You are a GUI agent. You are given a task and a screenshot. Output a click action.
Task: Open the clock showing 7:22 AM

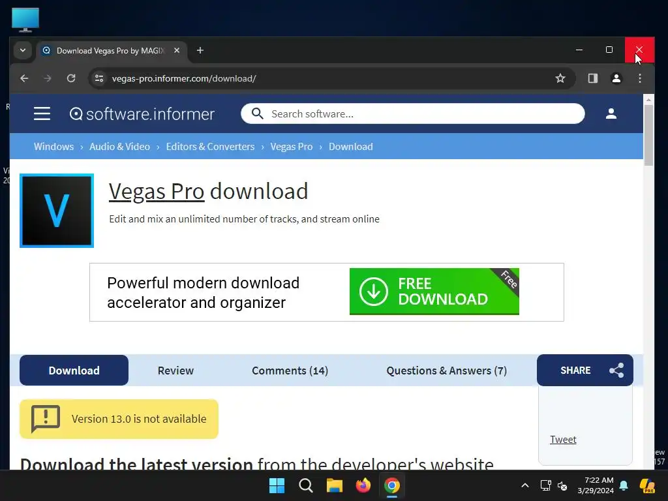(x=596, y=485)
